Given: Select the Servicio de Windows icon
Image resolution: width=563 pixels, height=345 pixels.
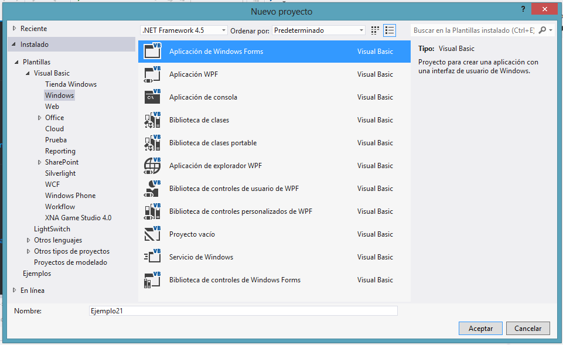Looking at the screenshot, I should [152, 257].
